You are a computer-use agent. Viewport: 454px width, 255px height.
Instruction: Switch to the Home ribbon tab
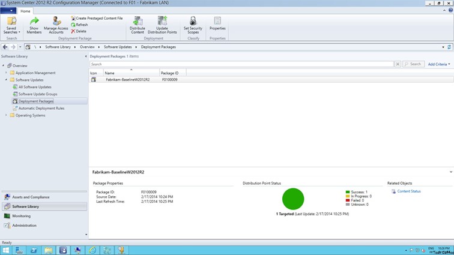25,11
